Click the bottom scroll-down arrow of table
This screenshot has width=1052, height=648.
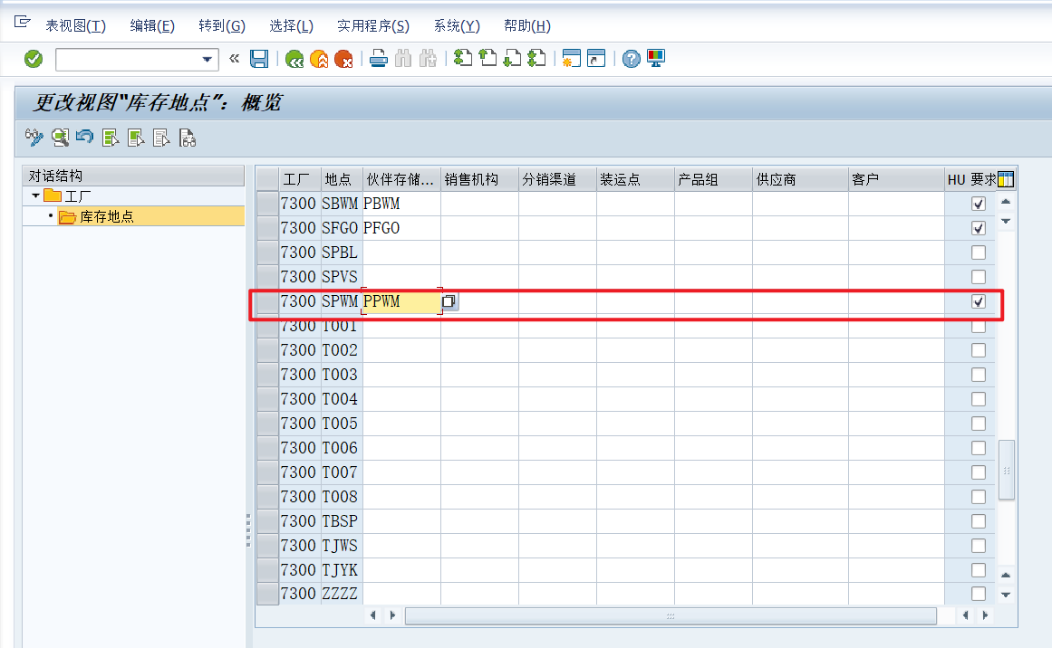coord(1006,595)
